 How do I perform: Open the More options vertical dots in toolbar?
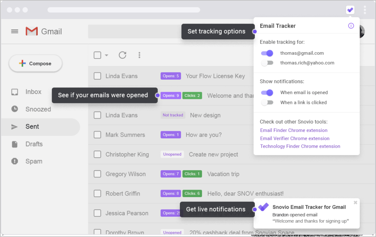coord(140,55)
